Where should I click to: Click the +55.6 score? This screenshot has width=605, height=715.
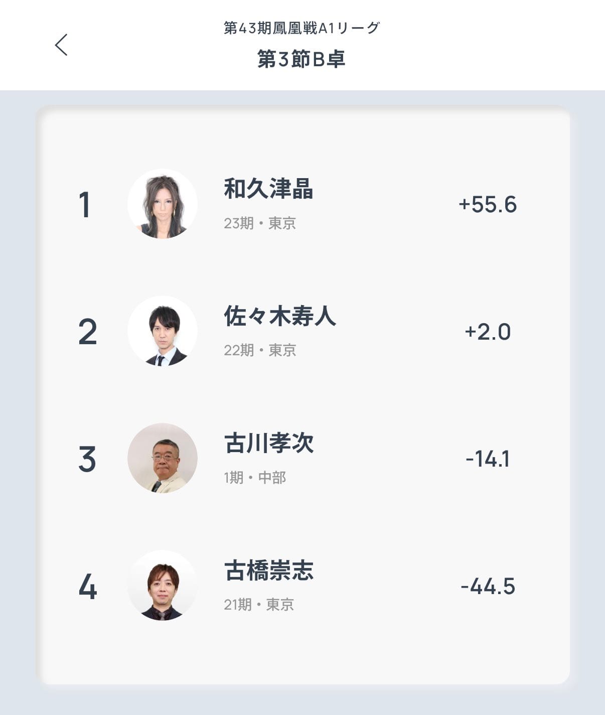coord(488,204)
